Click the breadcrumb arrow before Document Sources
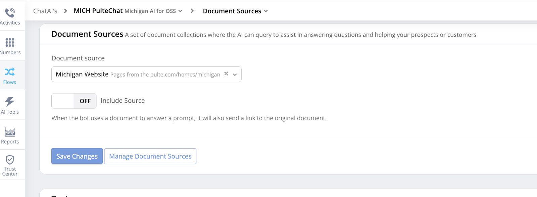The width and height of the screenshot is (537, 197). pyautogui.click(x=192, y=11)
